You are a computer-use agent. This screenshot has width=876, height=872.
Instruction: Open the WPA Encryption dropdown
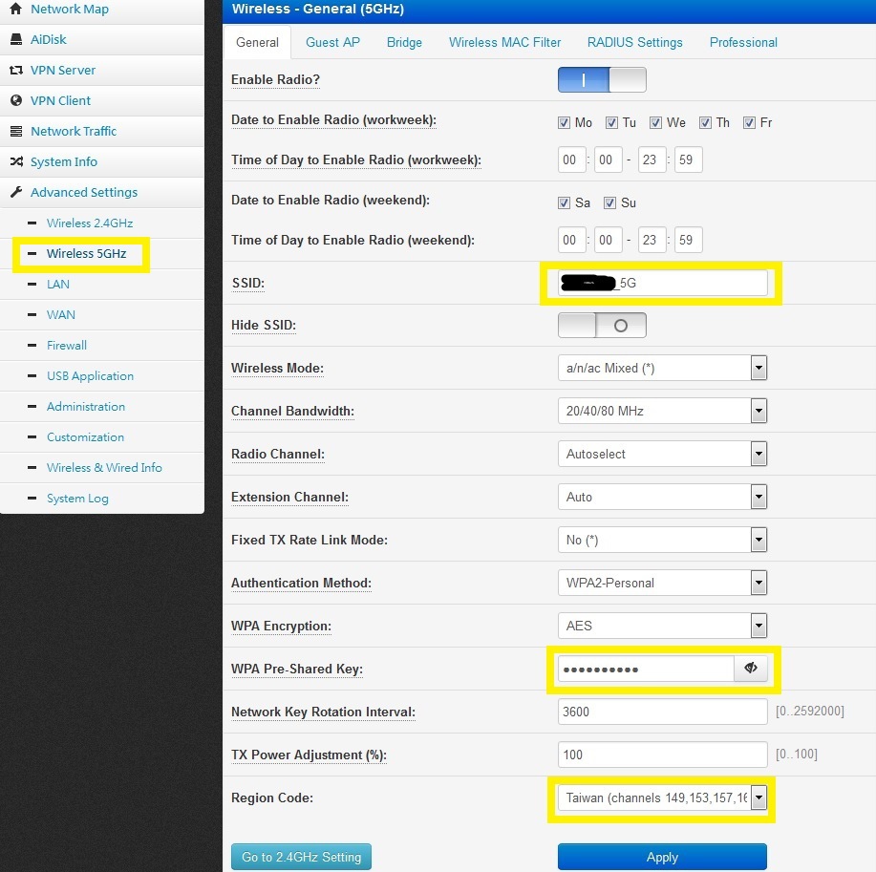pyautogui.click(x=662, y=627)
